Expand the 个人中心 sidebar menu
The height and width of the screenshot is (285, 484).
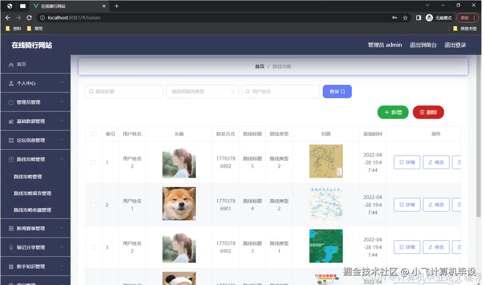tap(62, 83)
